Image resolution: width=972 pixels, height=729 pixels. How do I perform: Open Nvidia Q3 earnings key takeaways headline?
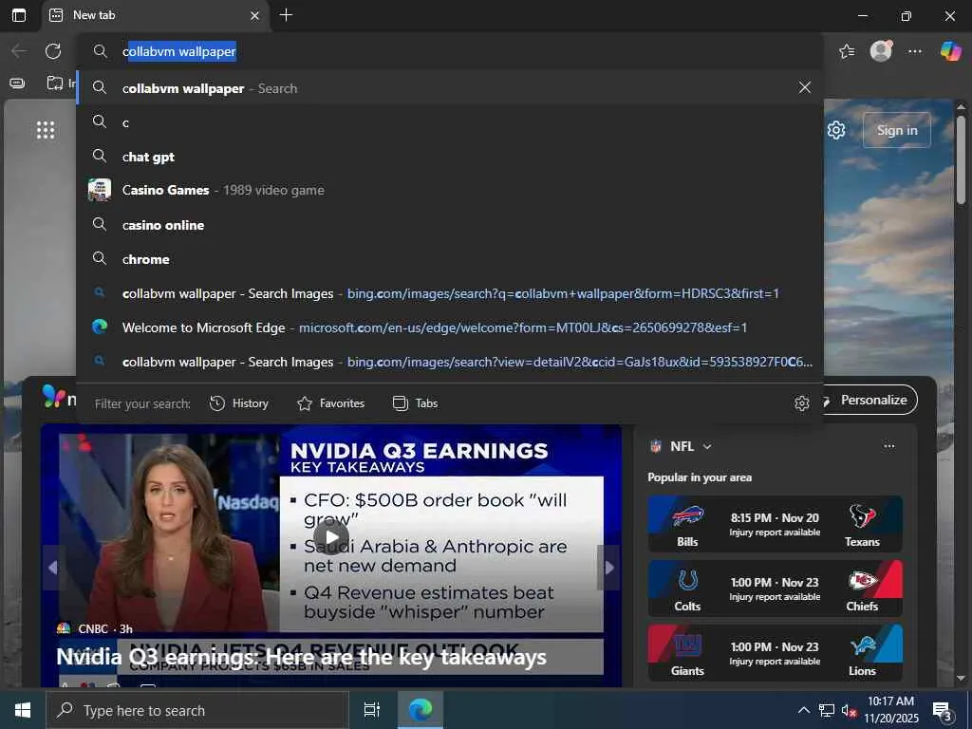pyautogui.click(x=301, y=657)
